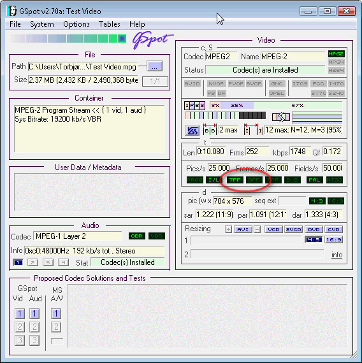Click the I709 indicator
The height and width of the screenshot is (363, 362).
coord(300,83)
